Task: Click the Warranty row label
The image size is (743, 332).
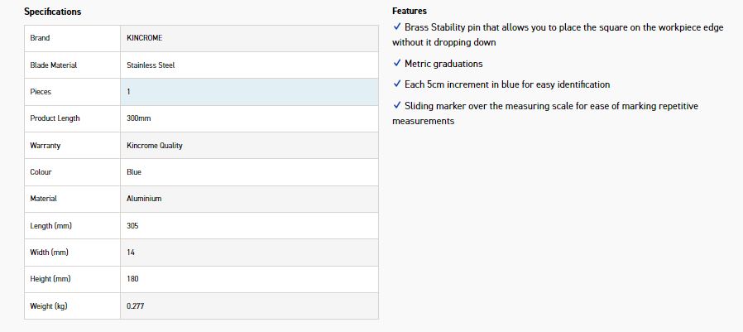Action: point(46,145)
